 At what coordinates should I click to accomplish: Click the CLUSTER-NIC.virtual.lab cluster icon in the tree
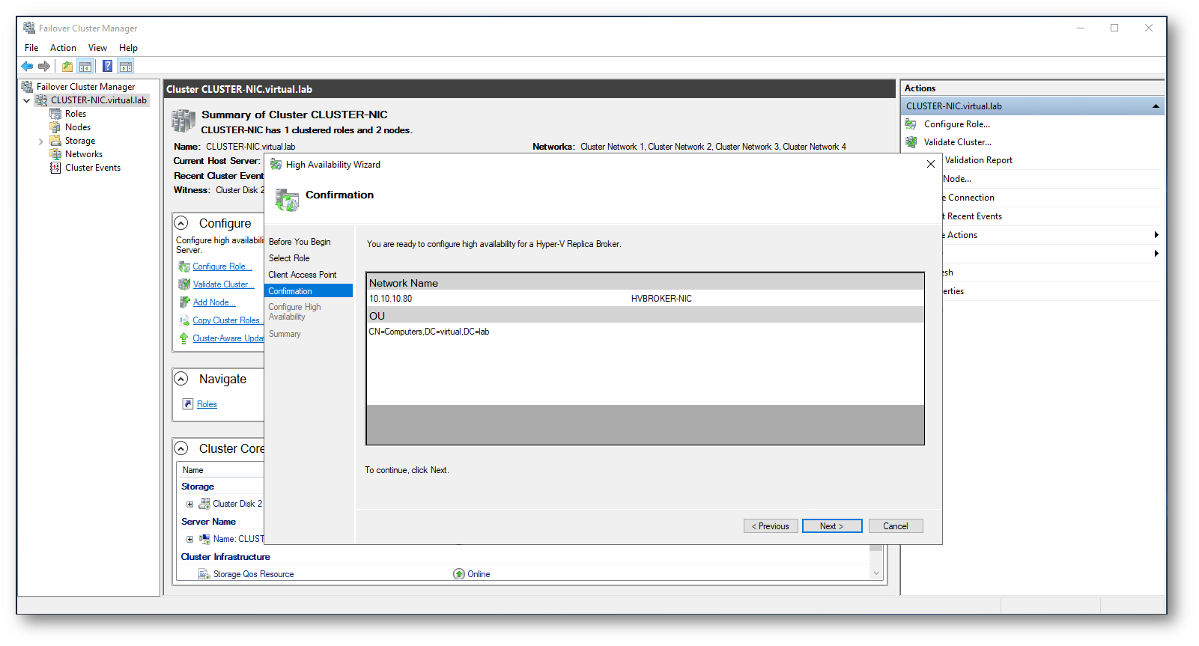coord(42,100)
